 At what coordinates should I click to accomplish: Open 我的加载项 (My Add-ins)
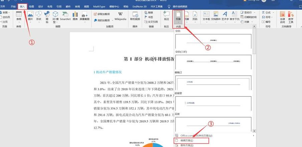tap(102, 20)
